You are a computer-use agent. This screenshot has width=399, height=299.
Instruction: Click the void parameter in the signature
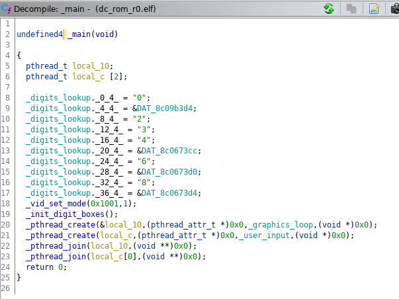click(105, 34)
